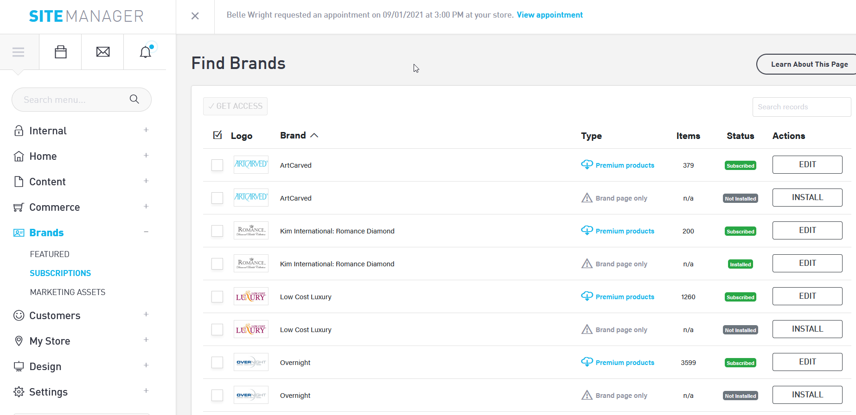Open the hamburger menu icon
This screenshot has height=415, width=856.
[x=19, y=52]
